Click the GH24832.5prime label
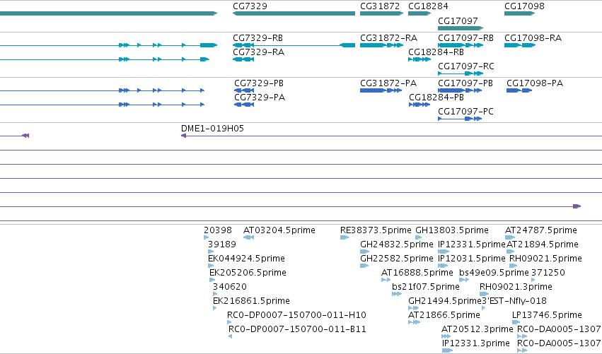602x354 pixels. 397,244
